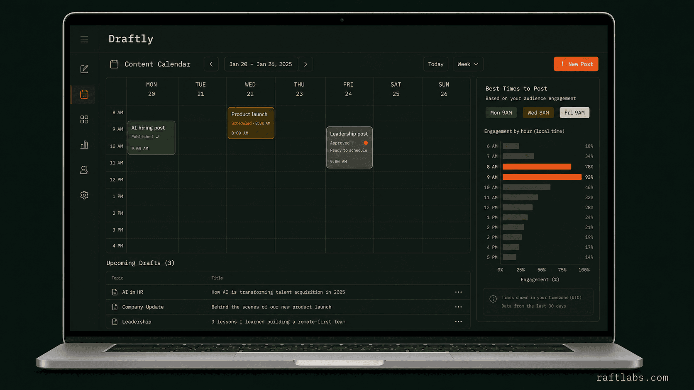Open the Product launch scheduled event

click(251, 123)
